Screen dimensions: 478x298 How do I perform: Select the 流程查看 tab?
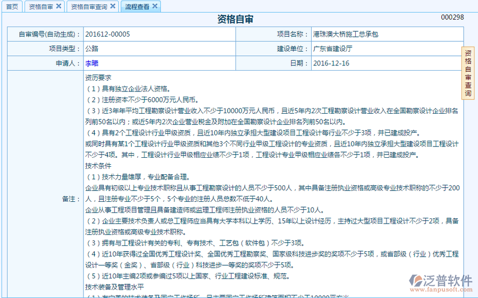point(137,7)
